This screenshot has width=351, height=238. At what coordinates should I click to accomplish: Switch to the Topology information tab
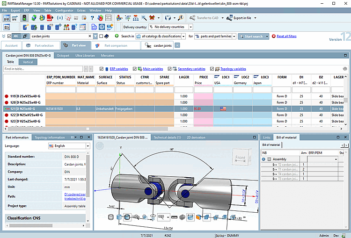click(50, 137)
